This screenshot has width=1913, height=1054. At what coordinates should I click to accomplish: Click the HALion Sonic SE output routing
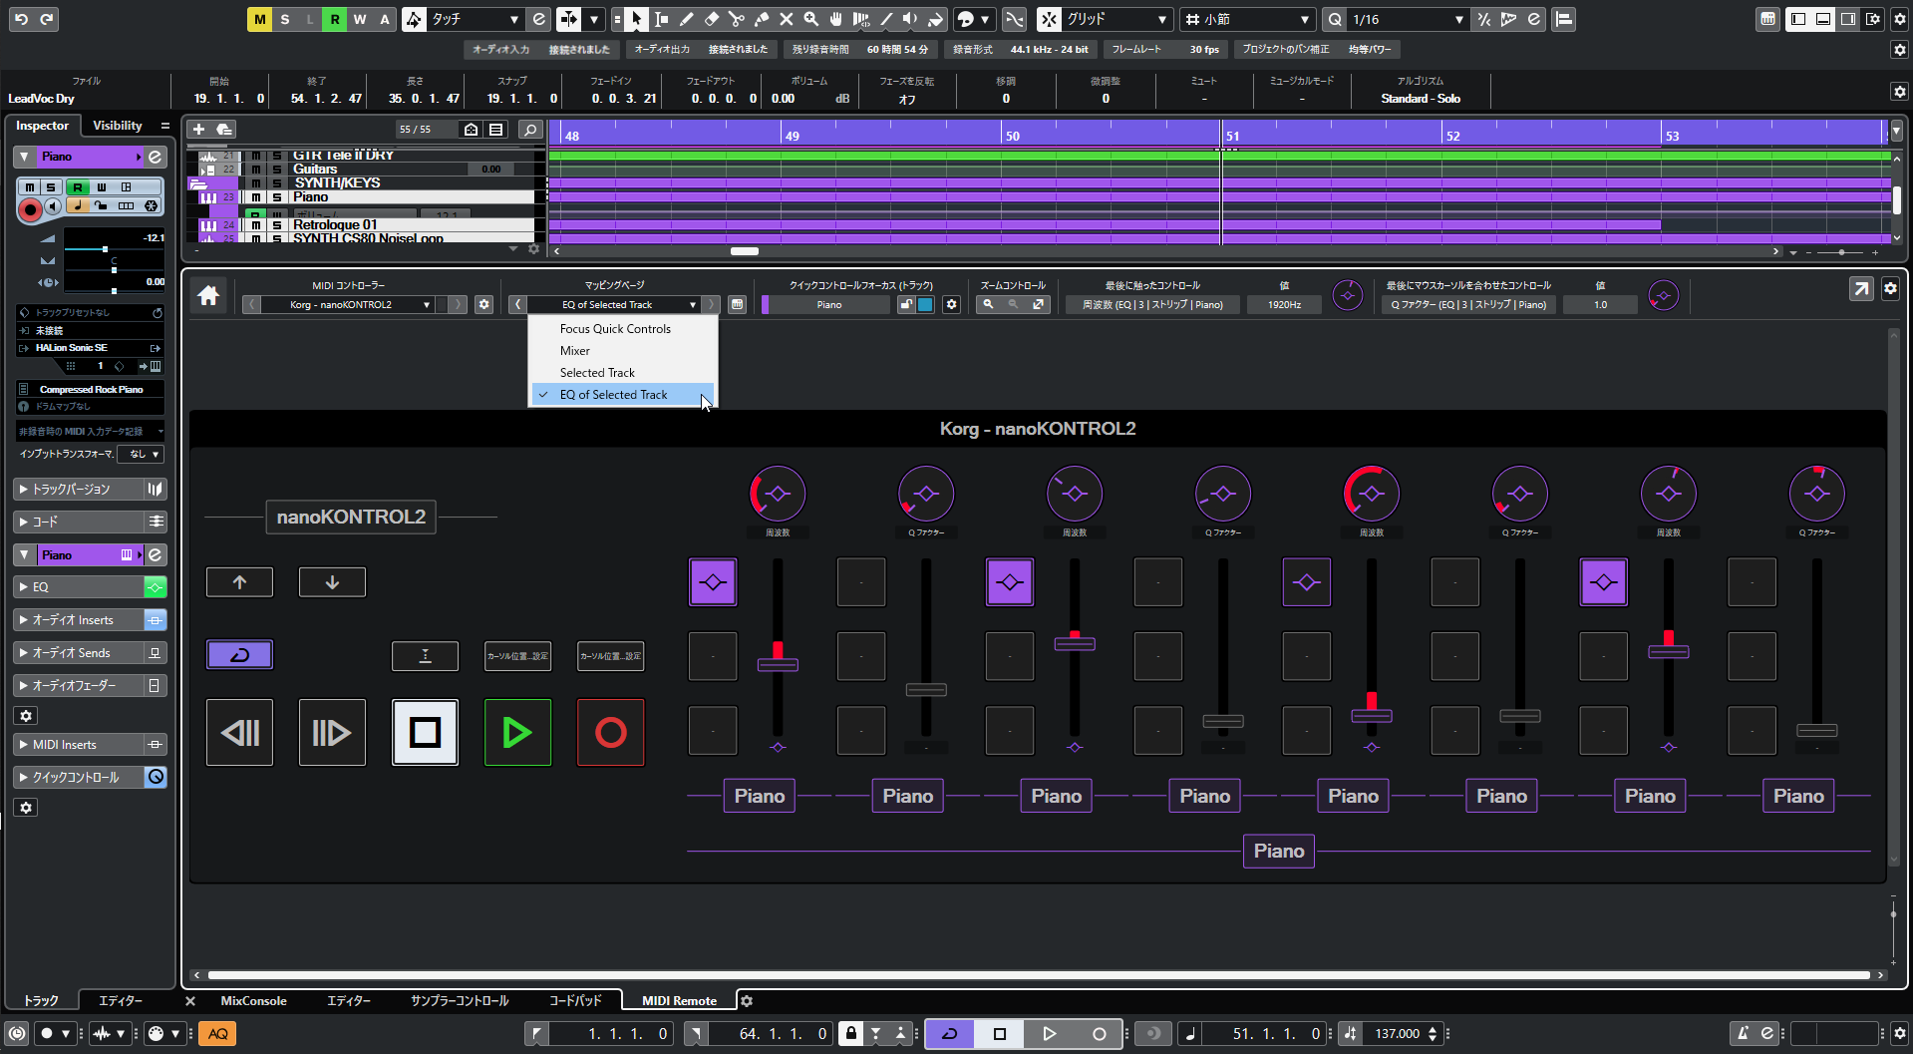point(90,348)
